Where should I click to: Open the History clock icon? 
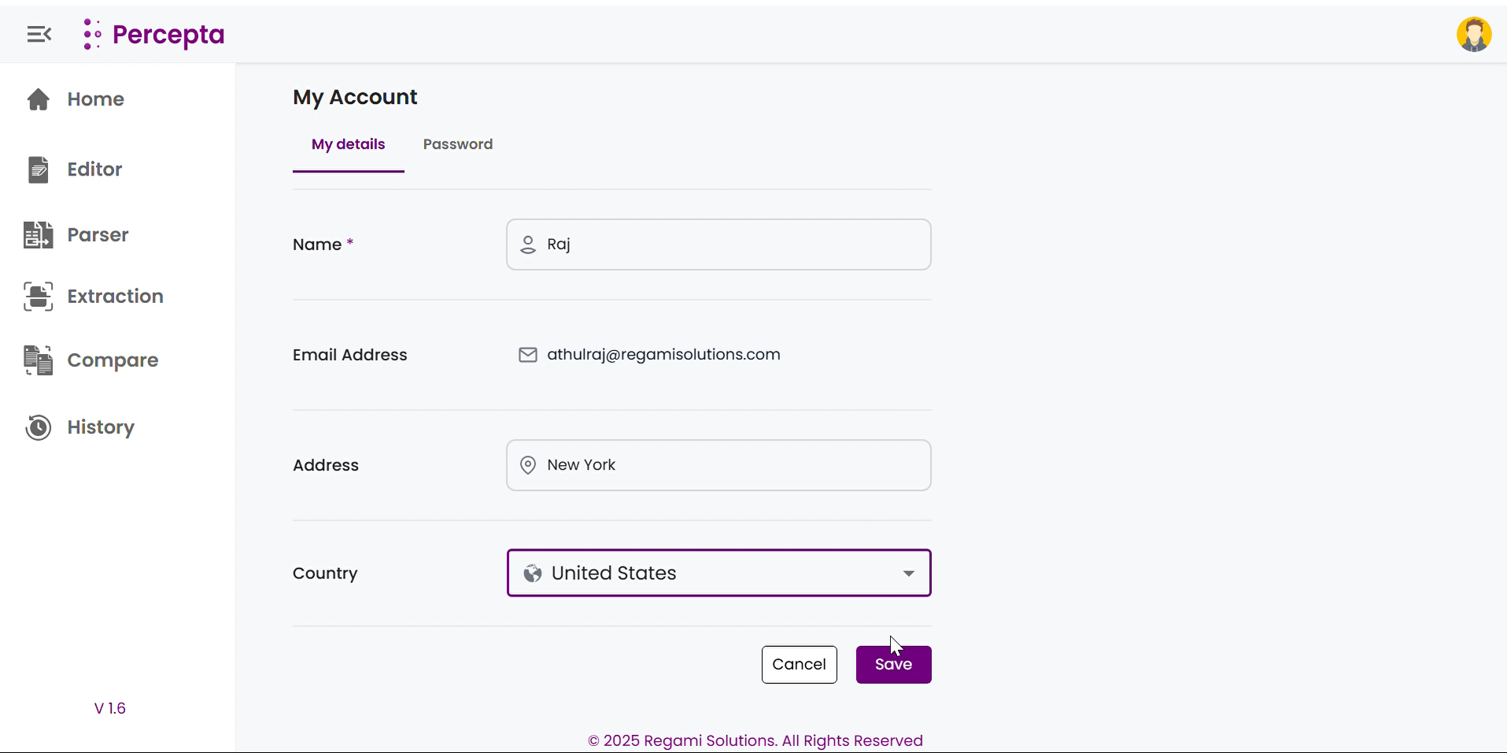coord(38,427)
